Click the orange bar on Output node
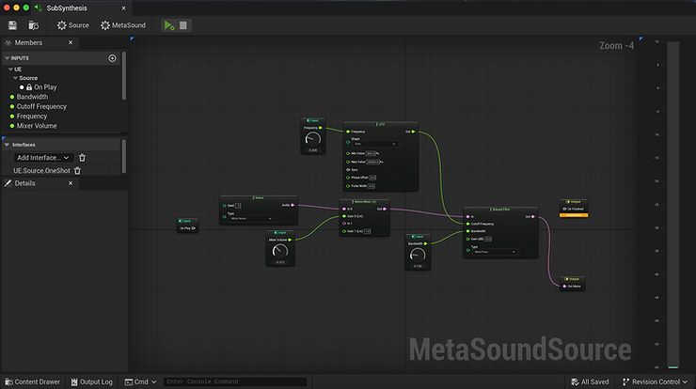The width and height of the screenshot is (696, 389). 574,215
